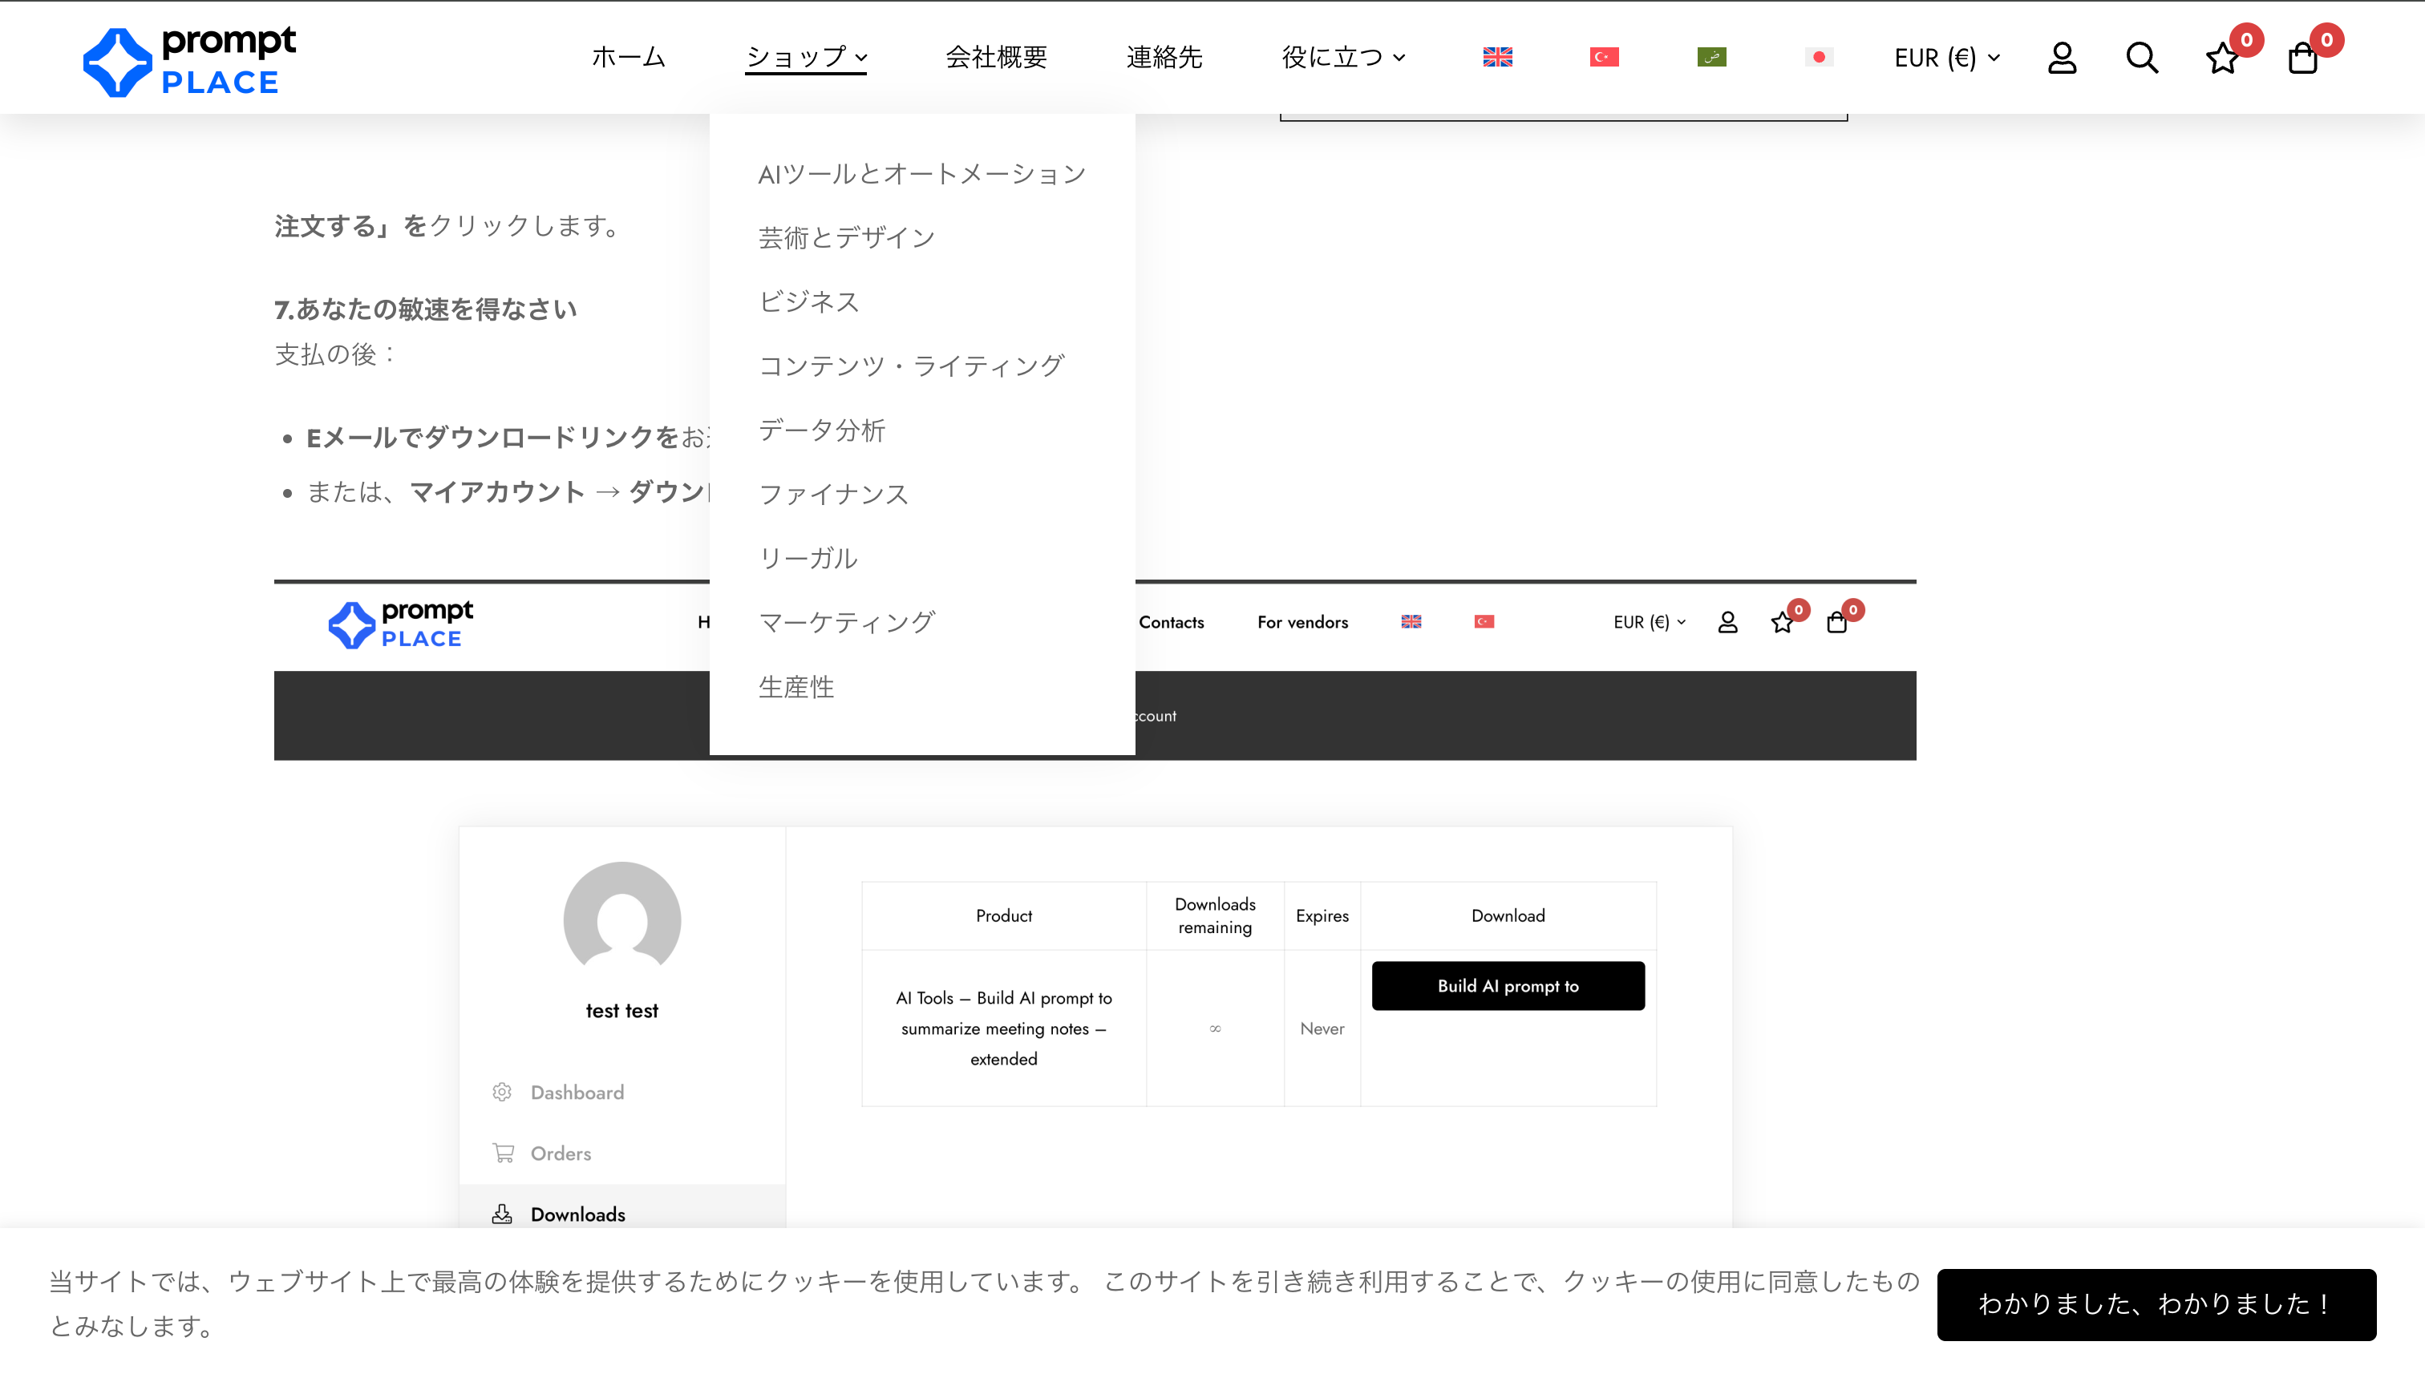Select AIツールとオートメーション category
2425x1382 pixels.
921,174
